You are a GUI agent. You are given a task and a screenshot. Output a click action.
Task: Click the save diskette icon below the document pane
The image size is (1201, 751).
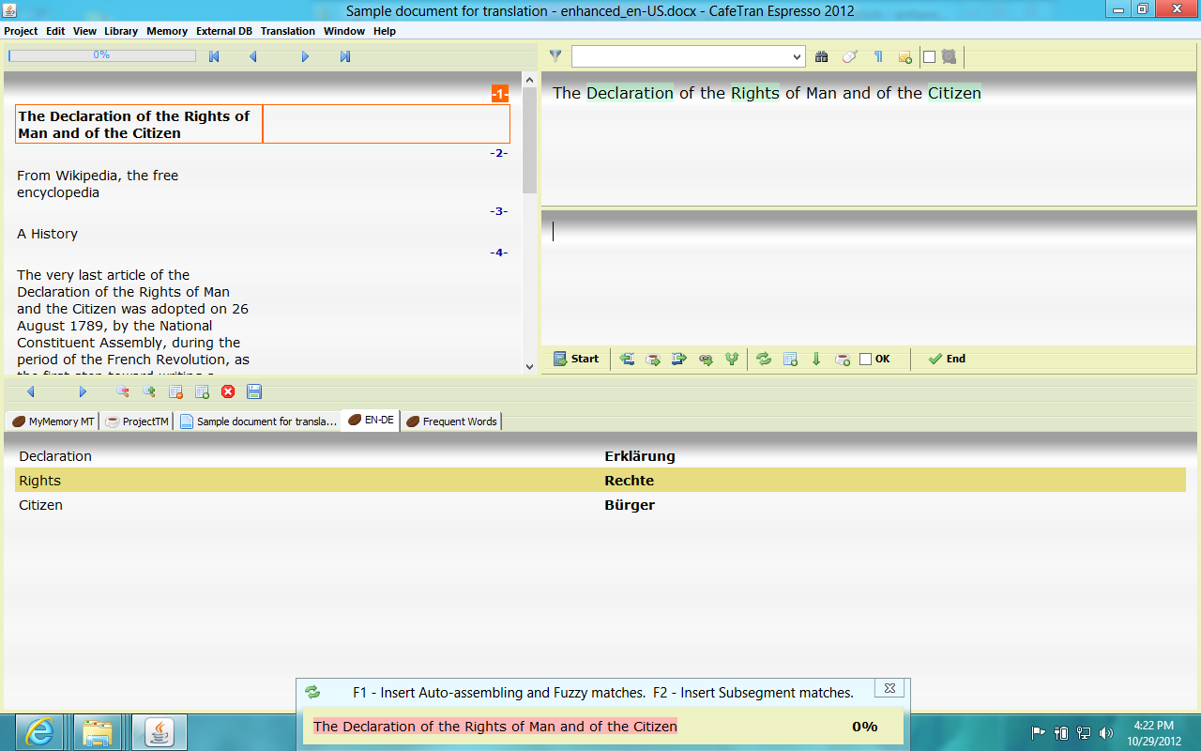pyautogui.click(x=254, y=392)
